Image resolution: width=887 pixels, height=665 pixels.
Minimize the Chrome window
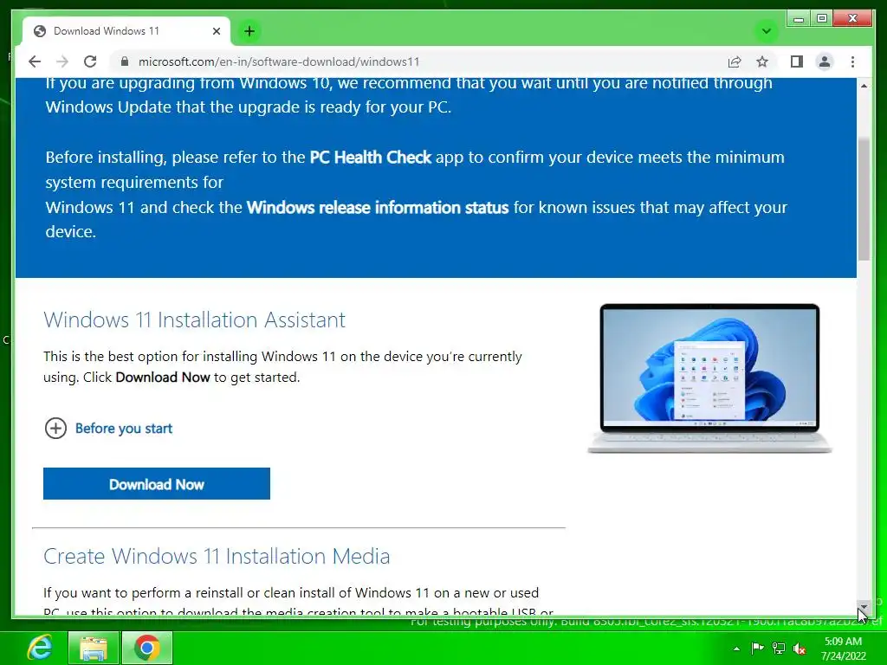pos(798,18)
